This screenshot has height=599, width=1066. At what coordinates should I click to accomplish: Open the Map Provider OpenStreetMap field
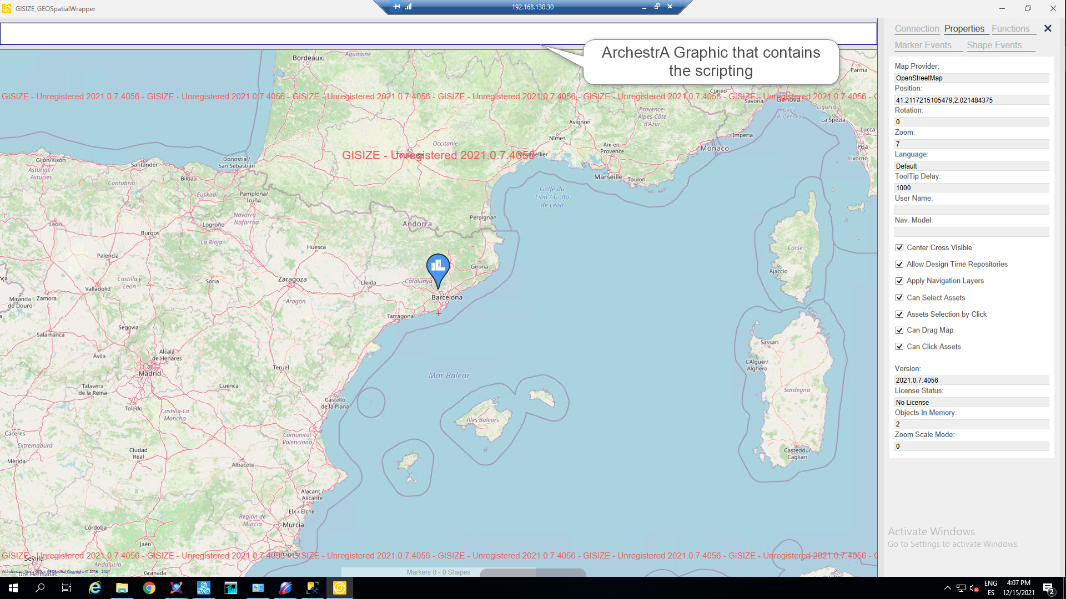tap(971, 78)
